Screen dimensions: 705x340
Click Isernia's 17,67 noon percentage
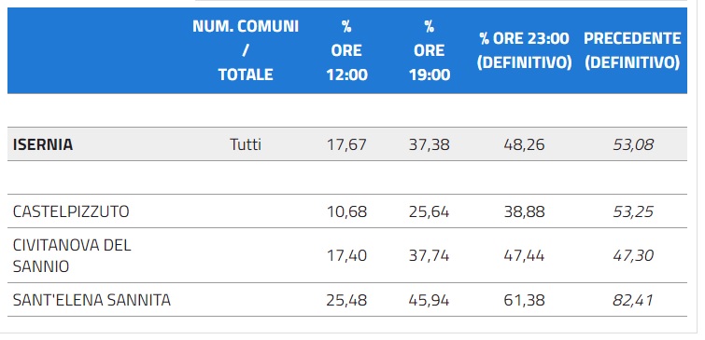(x=346, y=144)
